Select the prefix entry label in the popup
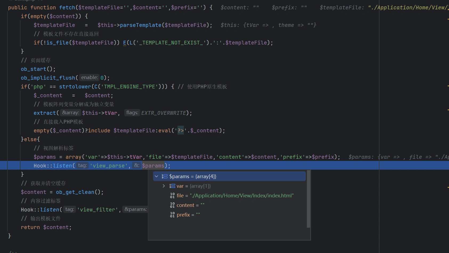Viewport: 449px width, 253px height. coord(183,215)
